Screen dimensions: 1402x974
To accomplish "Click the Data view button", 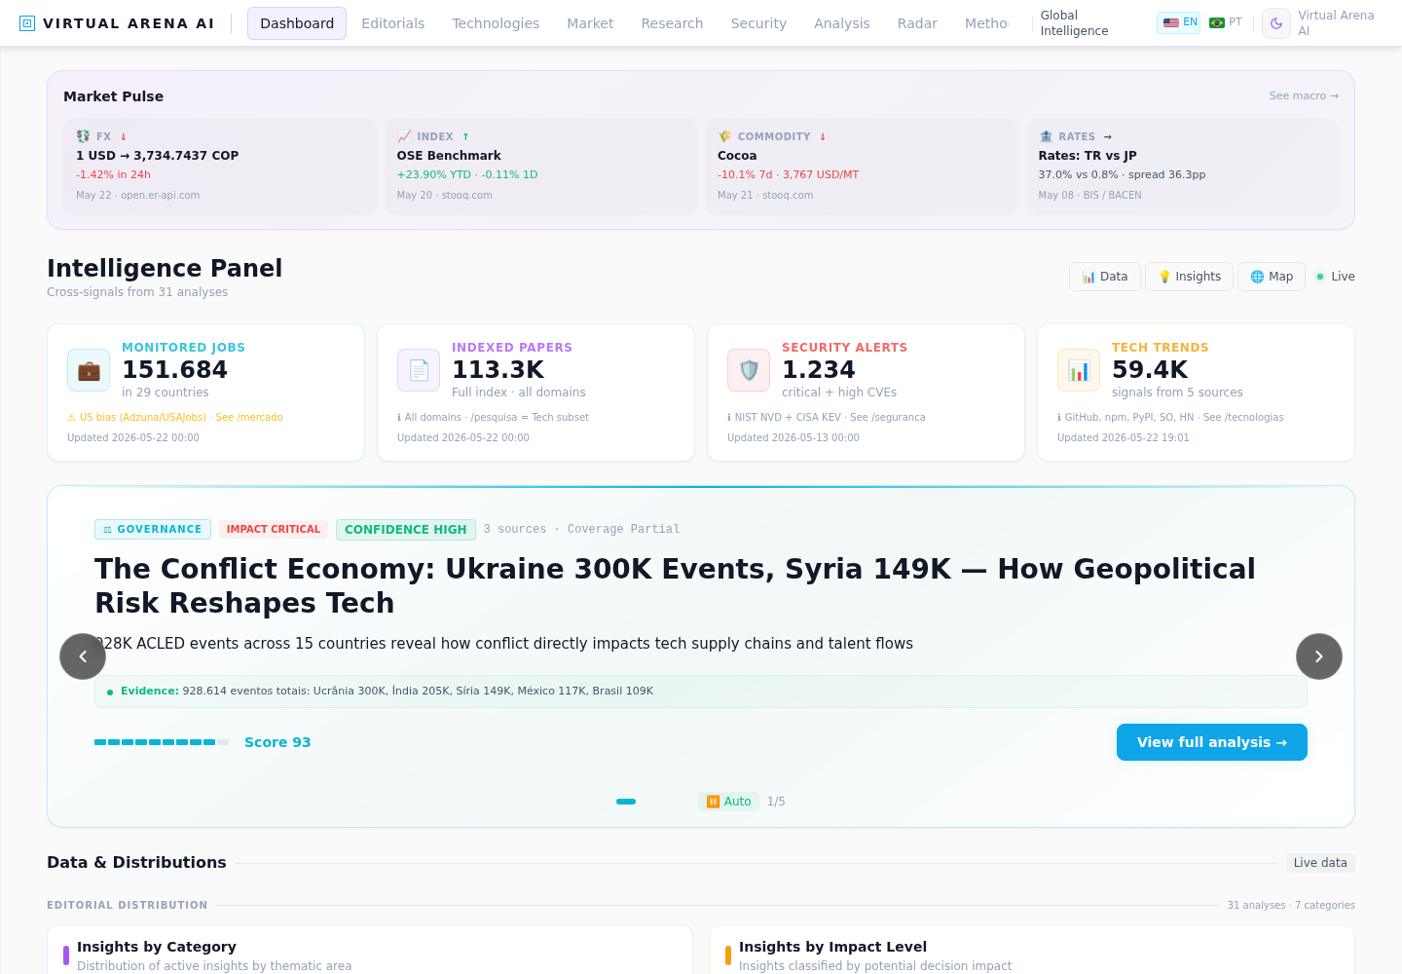I will [1105, 277].
